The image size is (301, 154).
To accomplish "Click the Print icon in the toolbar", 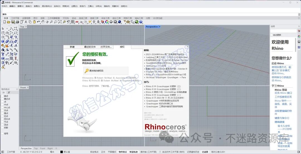I will click(x=18, y=22).
